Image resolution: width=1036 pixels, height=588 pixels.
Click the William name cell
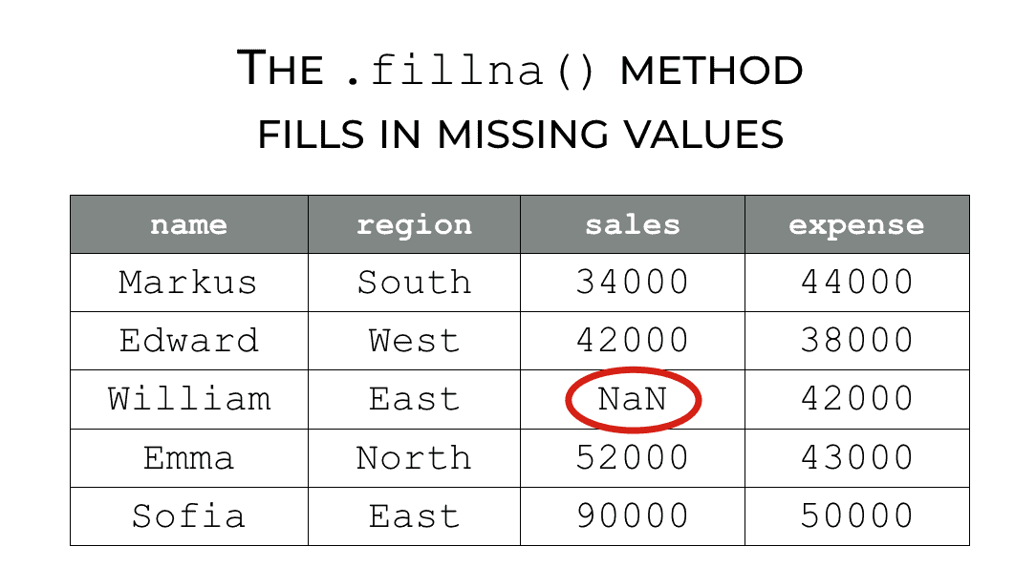click(189, 399)
